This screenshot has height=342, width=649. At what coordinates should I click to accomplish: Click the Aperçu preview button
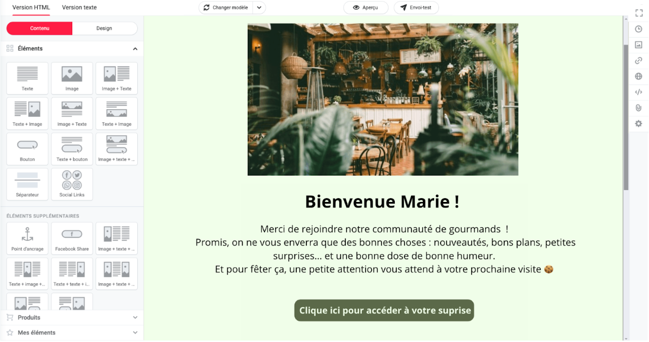(x=366, y=8)
